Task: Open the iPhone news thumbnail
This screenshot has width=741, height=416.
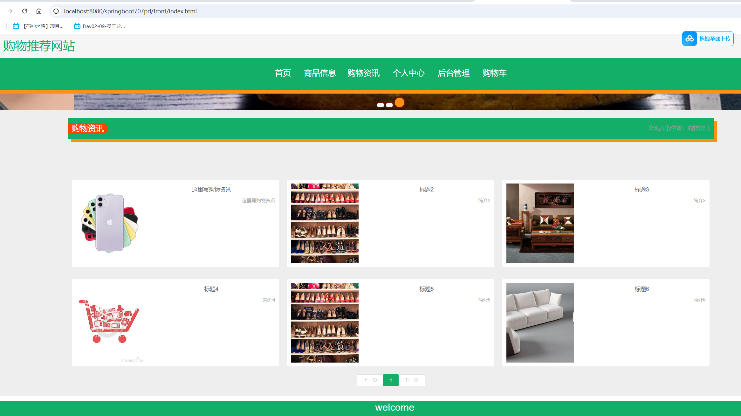Action: 110,223
